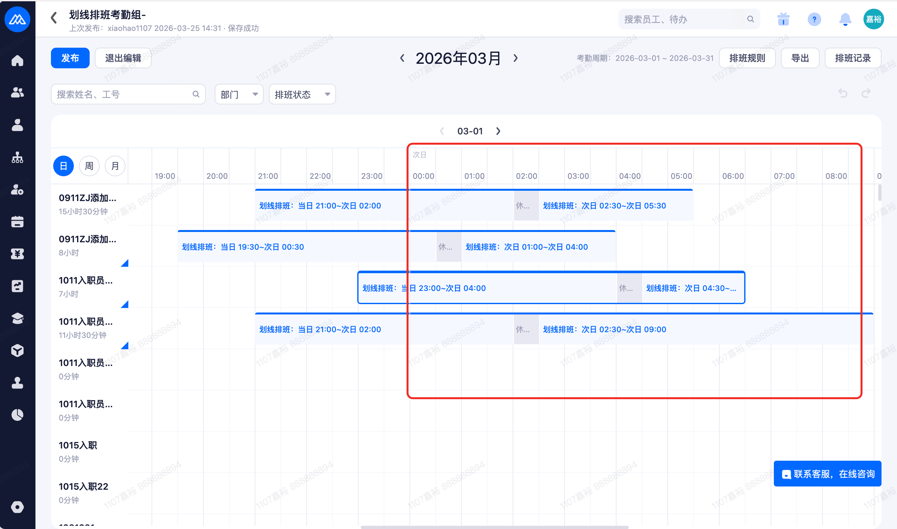Open the yen salary sidebar icon
This screenshot has height=529, width=897.
pos(17,254)
